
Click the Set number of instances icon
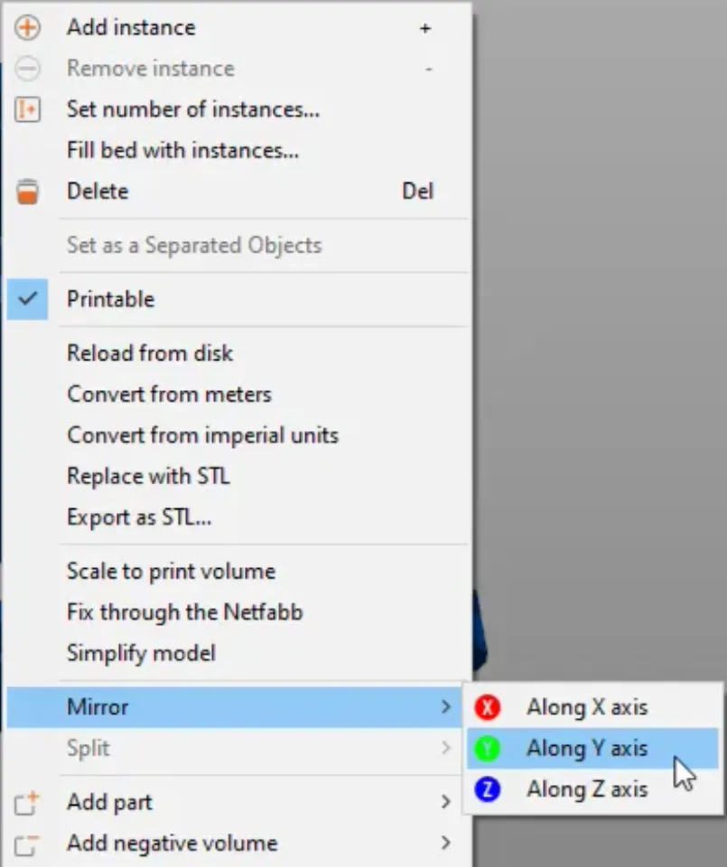click(x=28, y=110)
